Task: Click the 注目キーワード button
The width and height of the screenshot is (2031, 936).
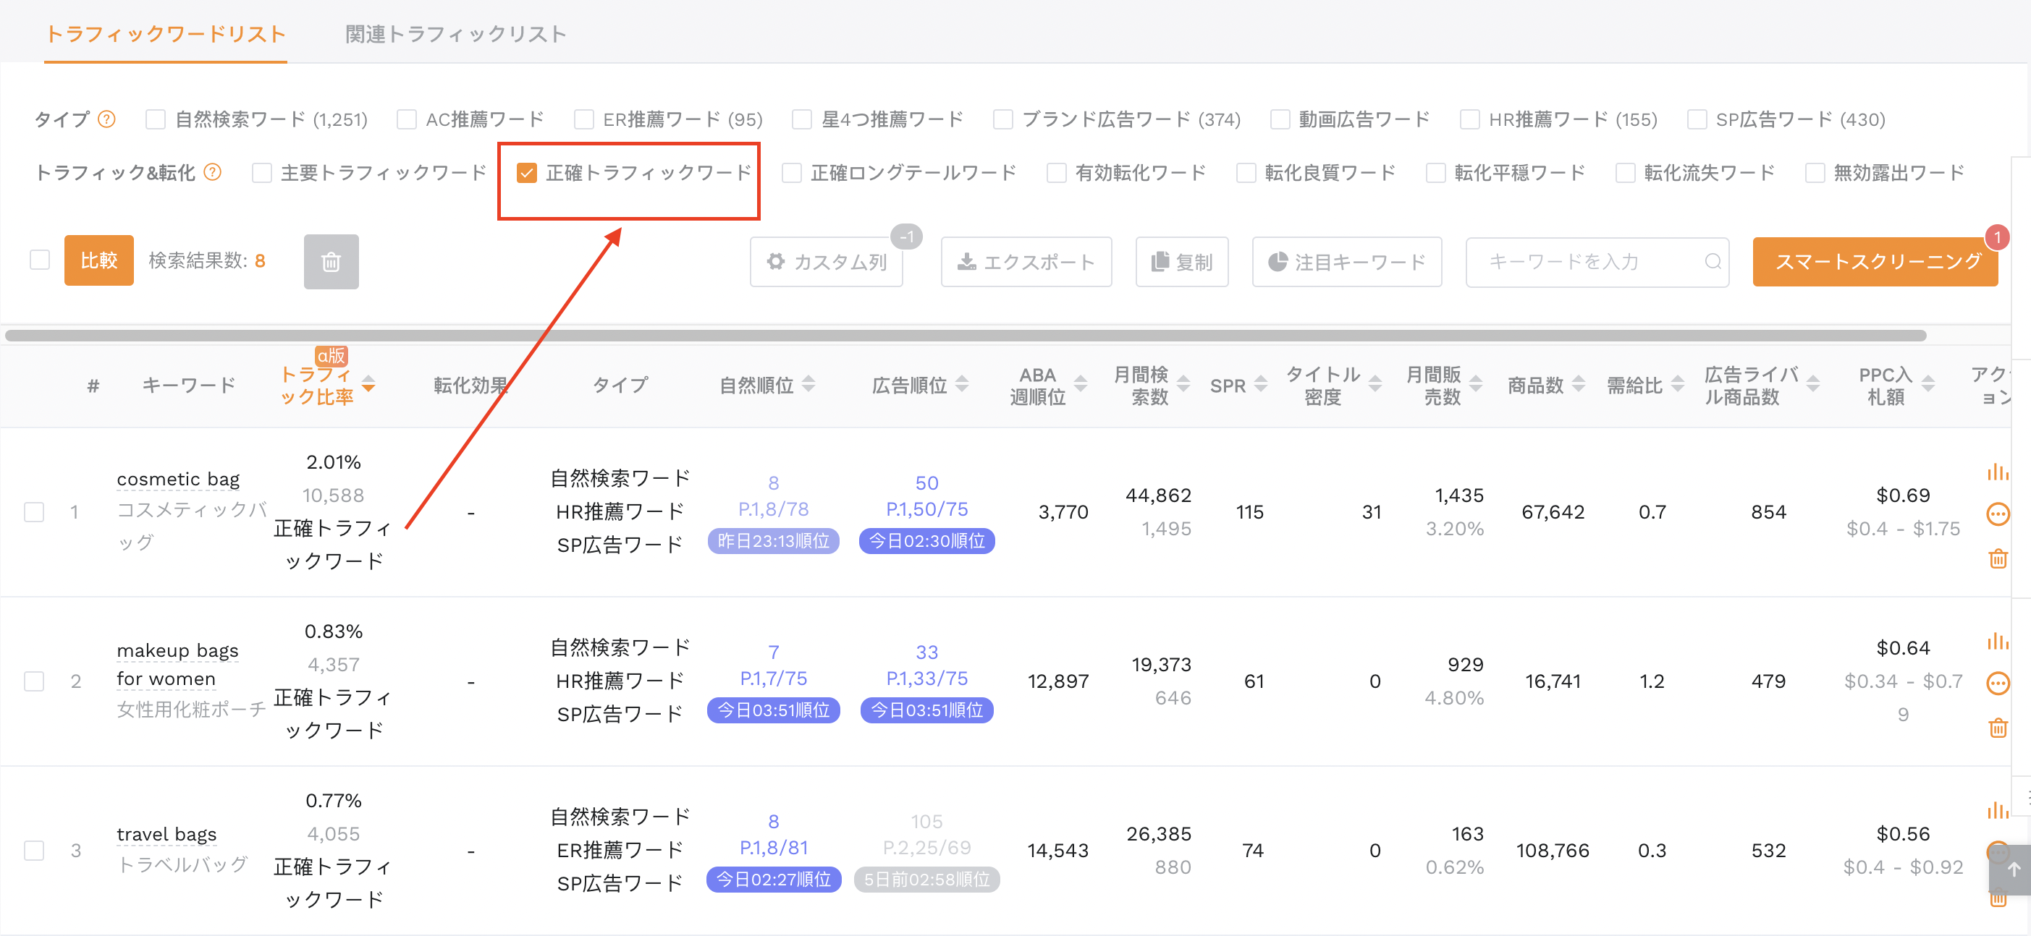Action: pos(1346,262)
